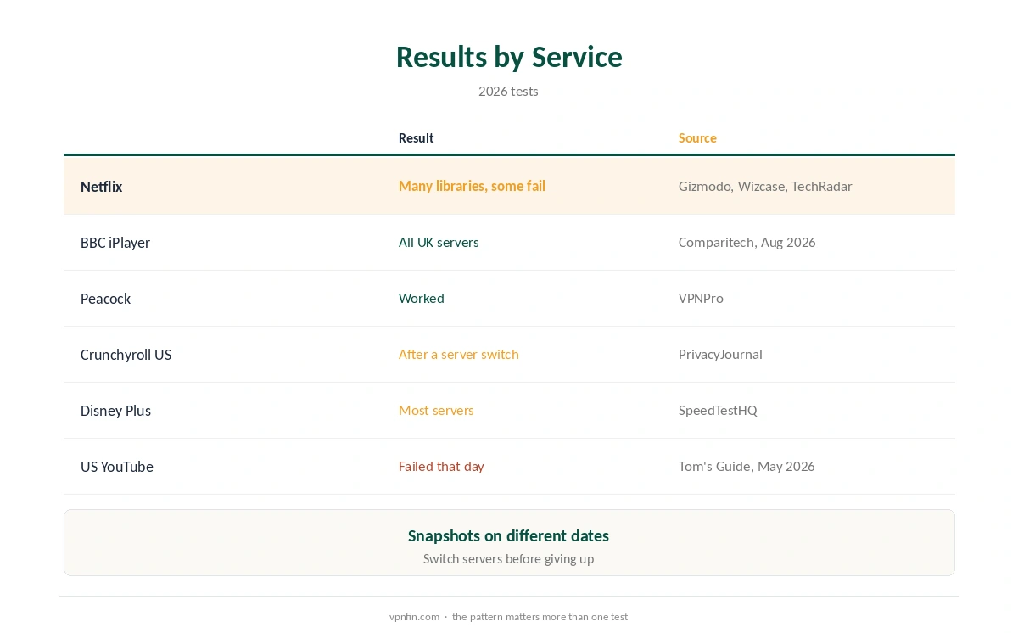Select the Netflix service cell

(102, 186)
